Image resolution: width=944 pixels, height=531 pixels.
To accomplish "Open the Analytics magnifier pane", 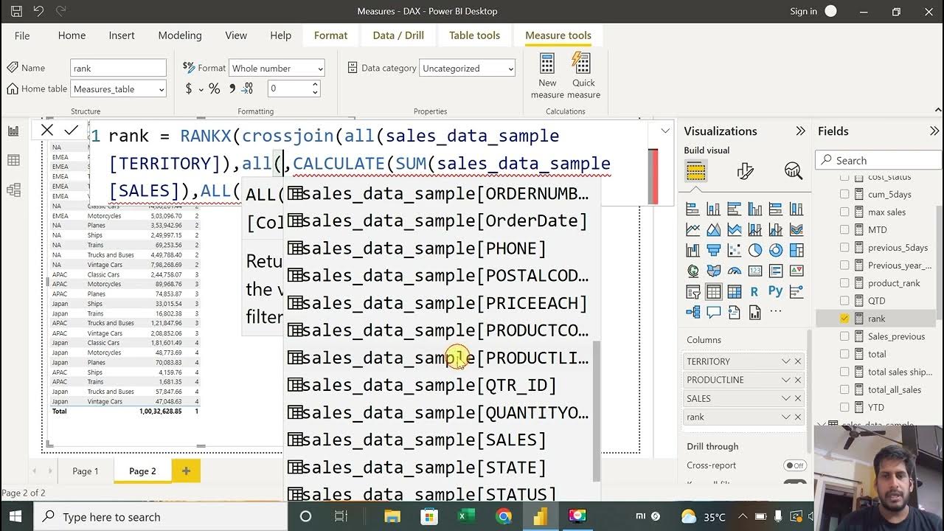I will tap(794, 171).
